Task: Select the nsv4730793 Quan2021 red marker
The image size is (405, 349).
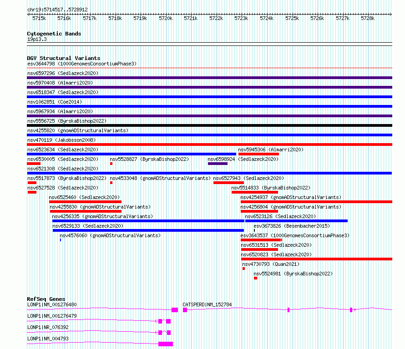Action: [243, 269]
